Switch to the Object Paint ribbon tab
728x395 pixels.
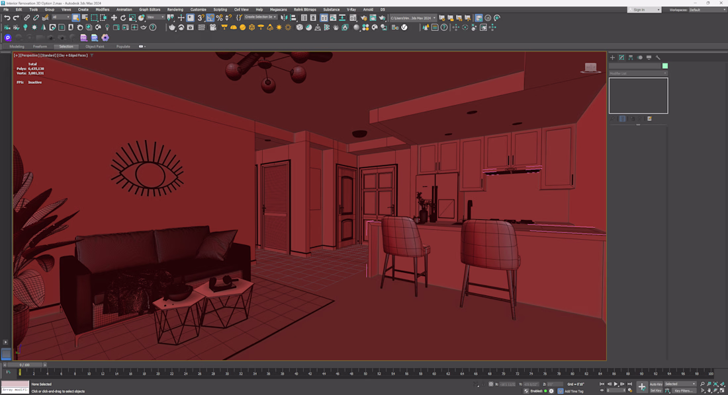click(x=95, y=46)
